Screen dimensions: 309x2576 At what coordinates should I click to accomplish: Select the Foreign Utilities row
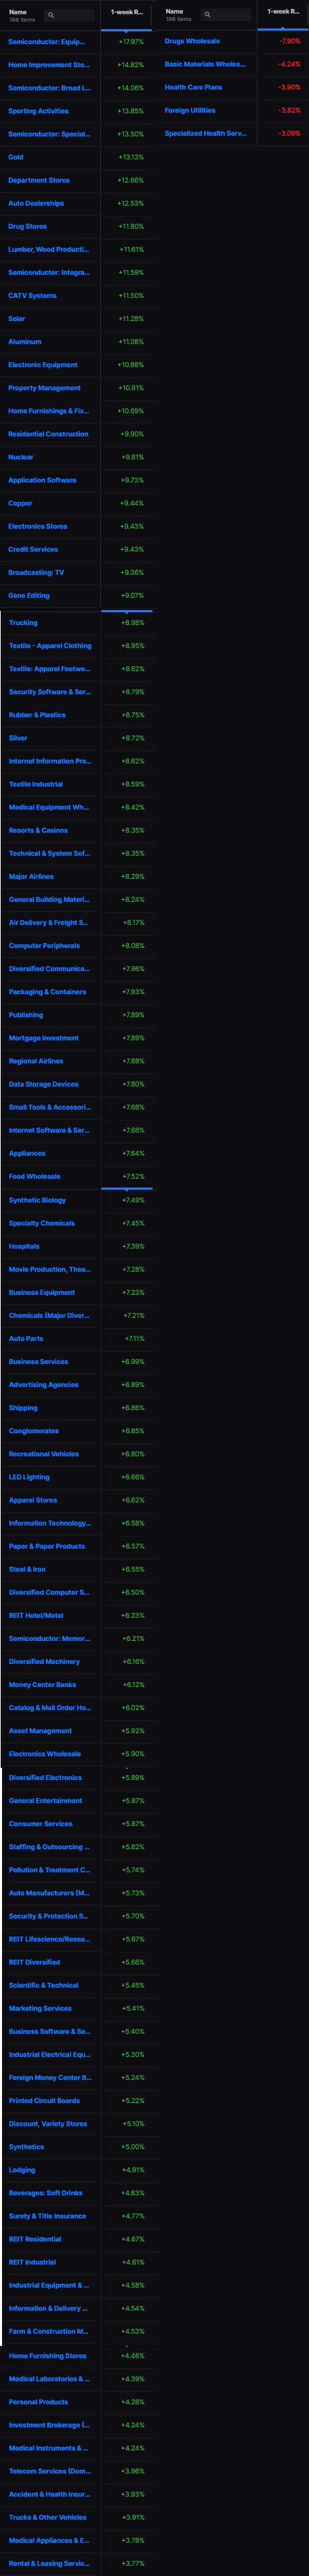(x=232, y=111)
